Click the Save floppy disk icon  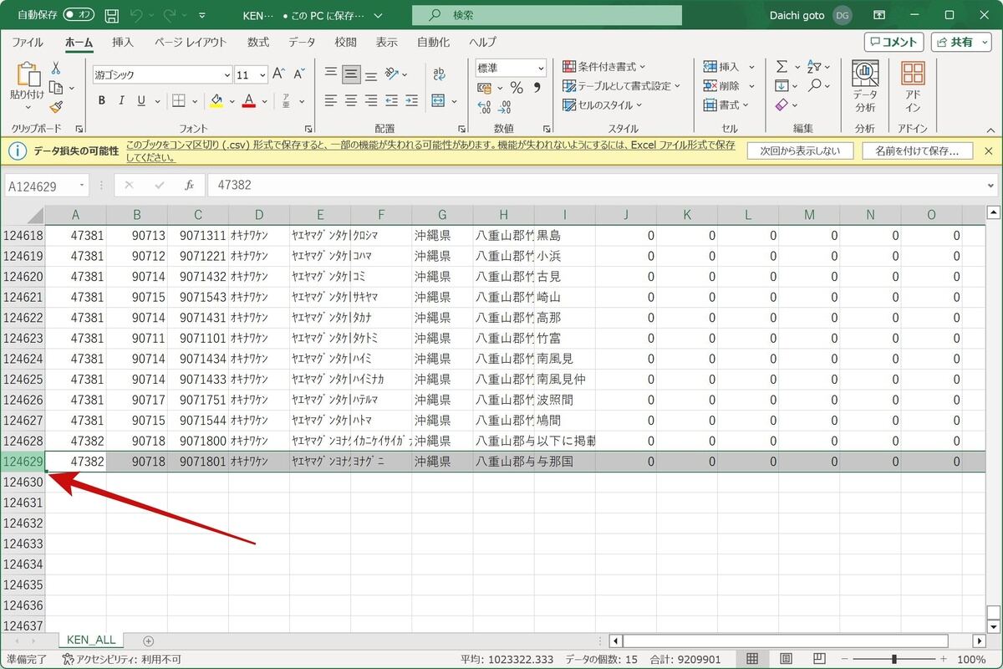pyautogui.click(x=113, y=15)
